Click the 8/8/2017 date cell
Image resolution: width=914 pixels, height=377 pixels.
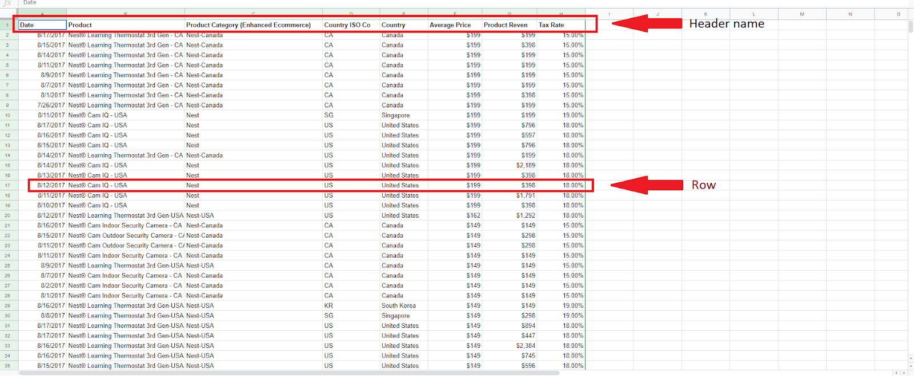point(43,316)
